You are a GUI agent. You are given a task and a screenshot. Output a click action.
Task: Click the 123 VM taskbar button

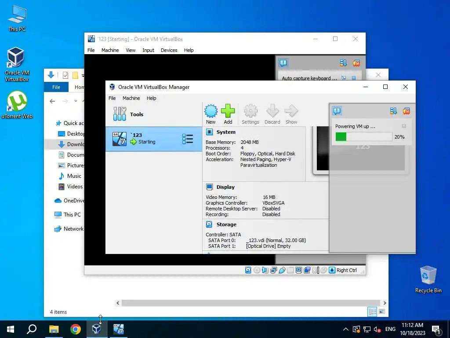coord(118,329)
